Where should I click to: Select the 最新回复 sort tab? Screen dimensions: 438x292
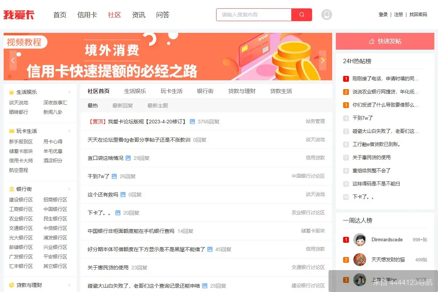[x=123, y=105]
